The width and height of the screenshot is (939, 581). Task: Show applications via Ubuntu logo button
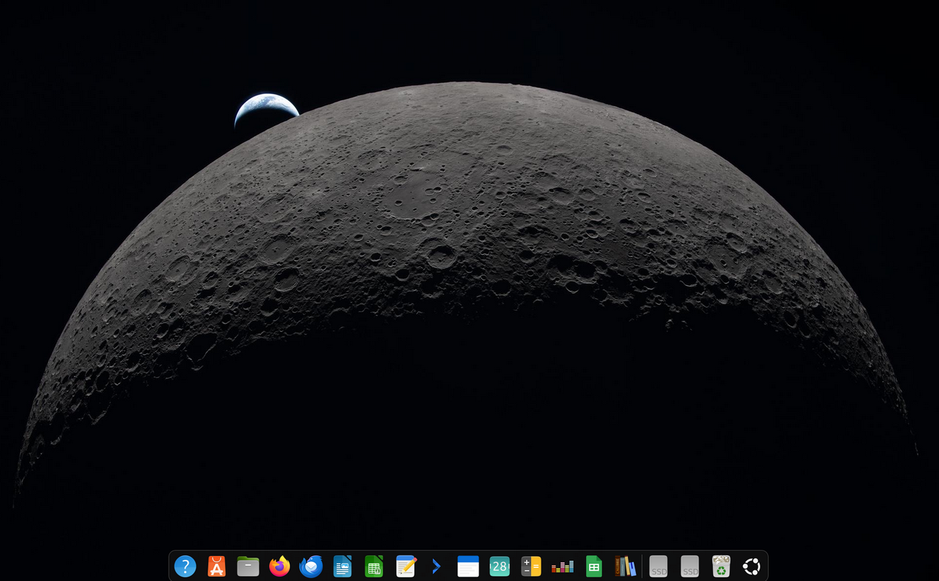pos(752,566)
